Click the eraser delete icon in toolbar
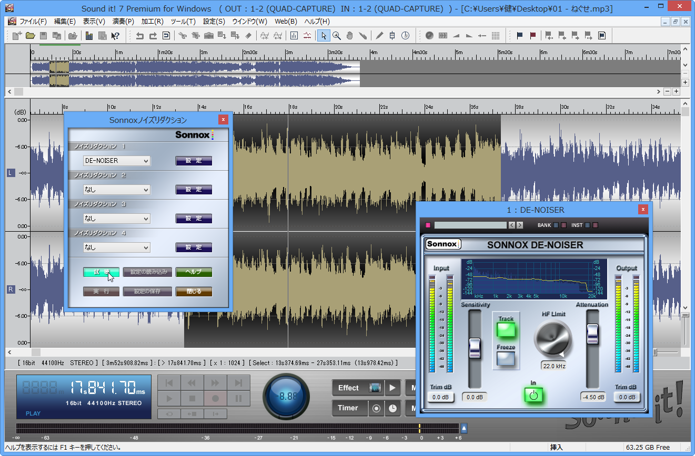This screenshot has width=695, height=456. tap(248, 36)
